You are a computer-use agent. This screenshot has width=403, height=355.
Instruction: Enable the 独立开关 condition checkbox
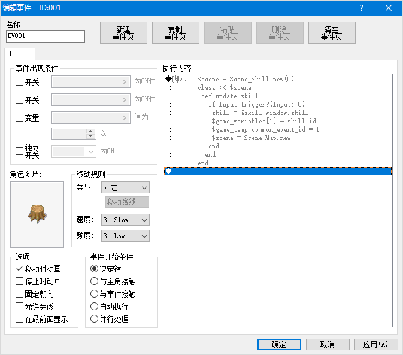click(20, 151)
